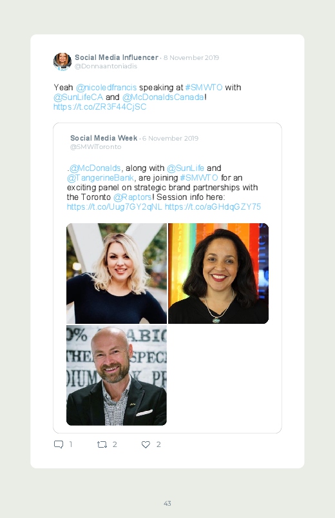View photo of woman with necklace
335x518 pixels.
(x=218, y=274)
